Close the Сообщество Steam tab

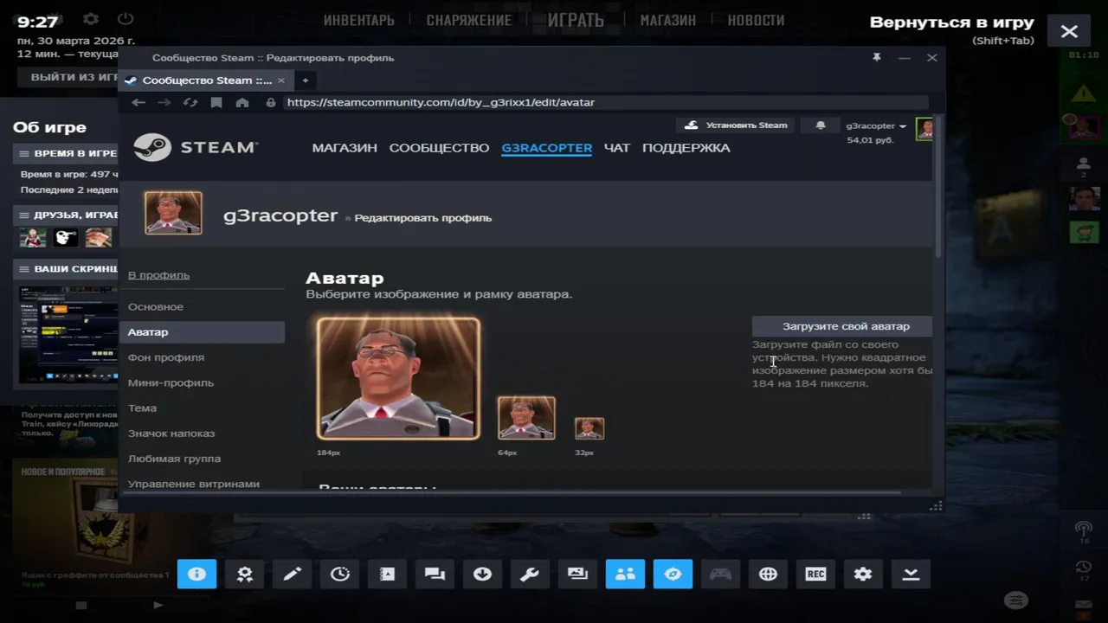pyautogui.click(x=280, y=80)
